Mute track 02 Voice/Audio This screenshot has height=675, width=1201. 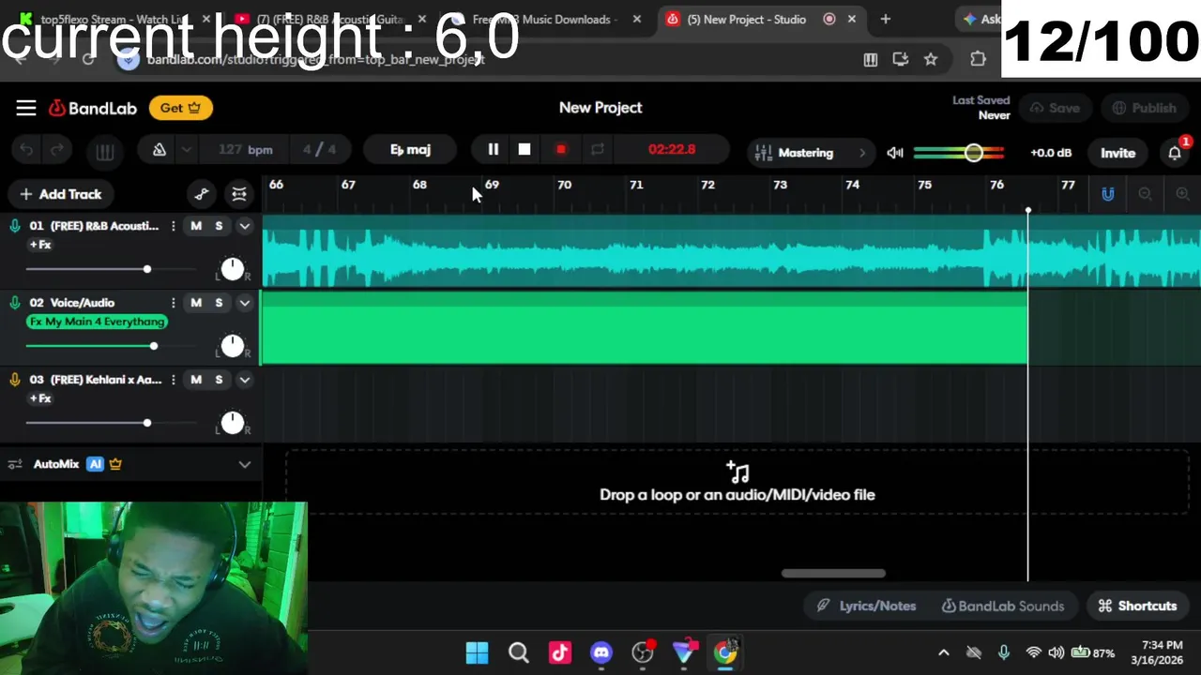click(x=196, y=303)
